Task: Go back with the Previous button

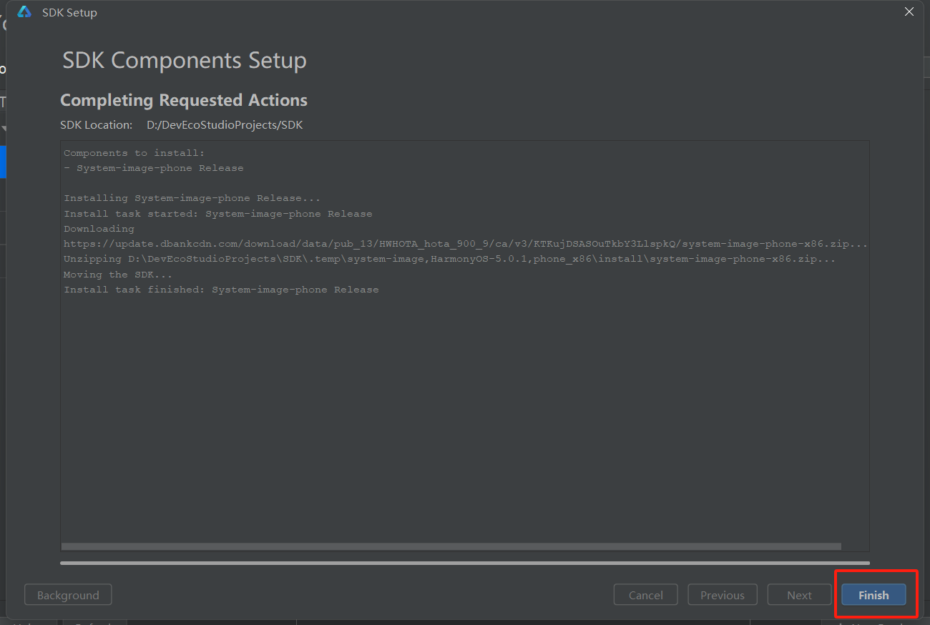Action: pos(722,595)
